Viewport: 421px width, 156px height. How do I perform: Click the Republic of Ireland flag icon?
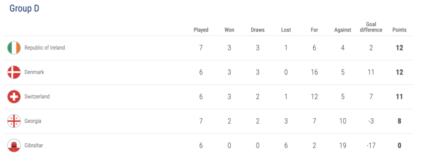[14, 48]
